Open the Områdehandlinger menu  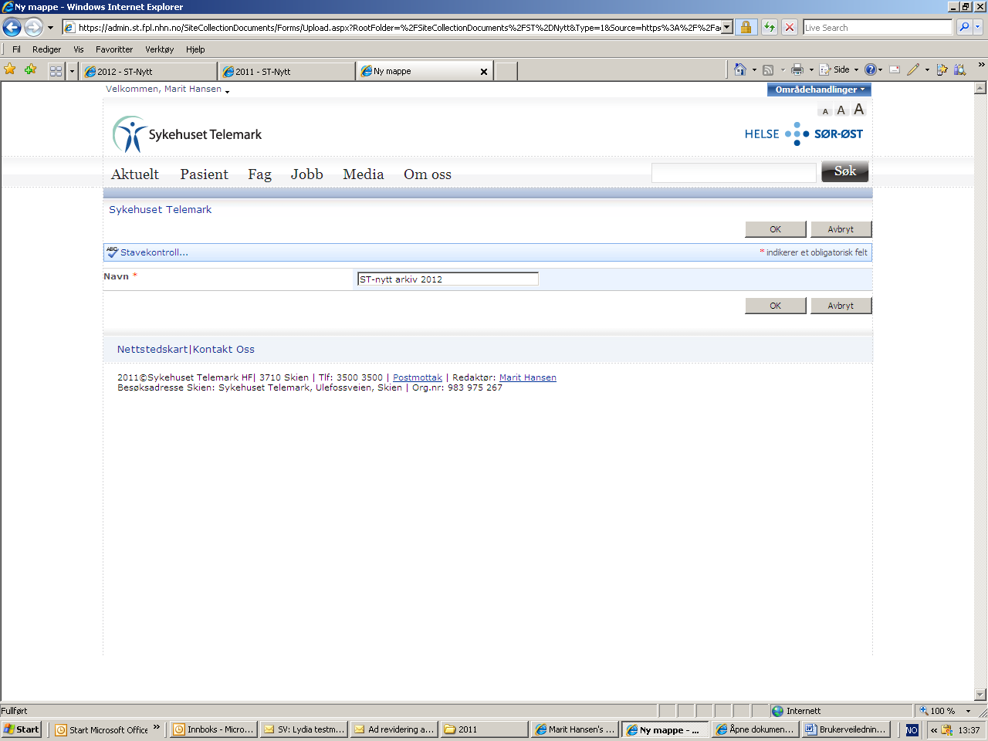click(819, 90)
